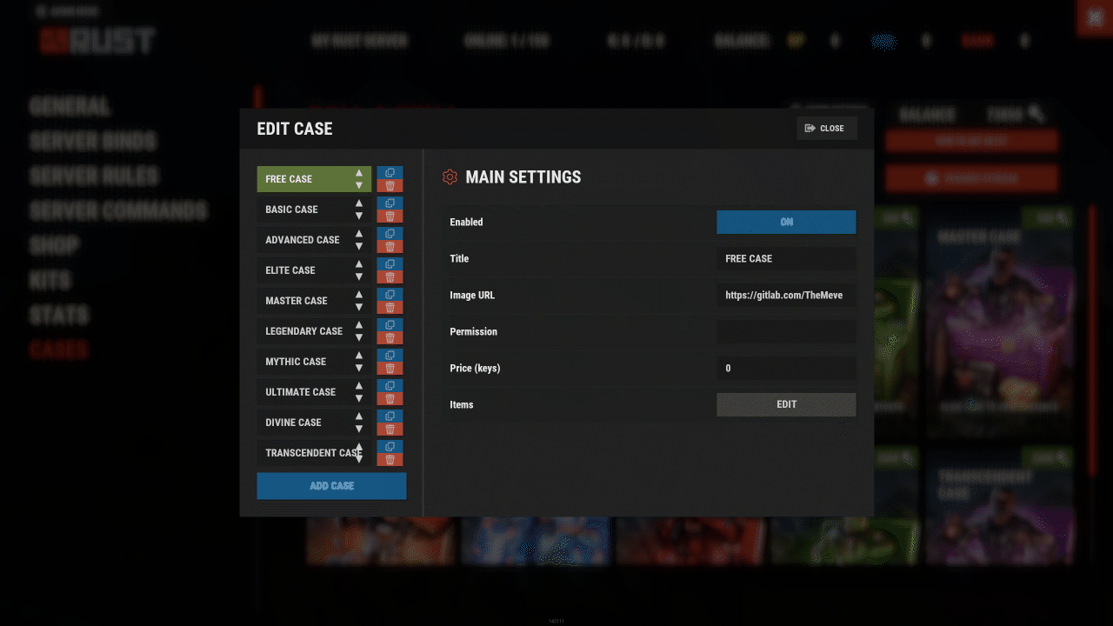This screenshot has height=626, width=1113.
Task: Toggle the Enabled ON switch
Action: click(x=785, y=223)
